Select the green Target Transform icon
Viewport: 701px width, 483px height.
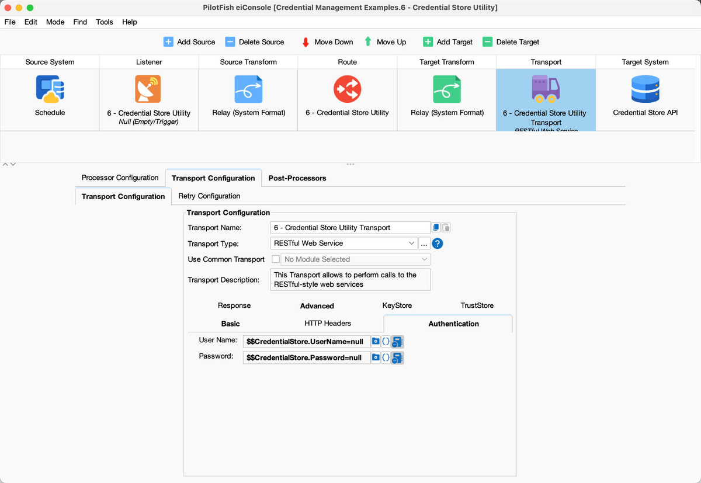pyautogui.click(x=447, y=89)
